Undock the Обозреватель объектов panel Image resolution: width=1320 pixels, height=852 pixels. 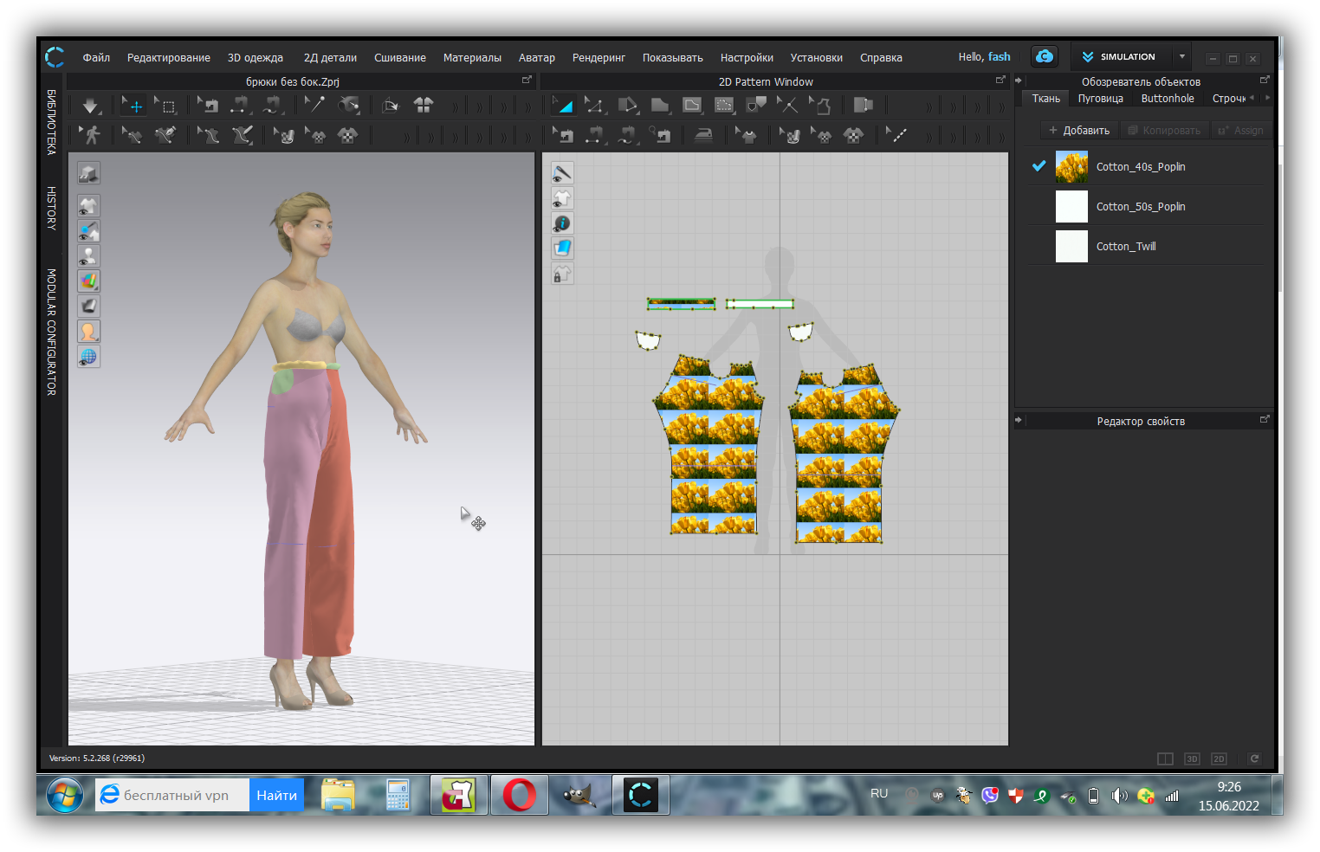pos(1265,80)
